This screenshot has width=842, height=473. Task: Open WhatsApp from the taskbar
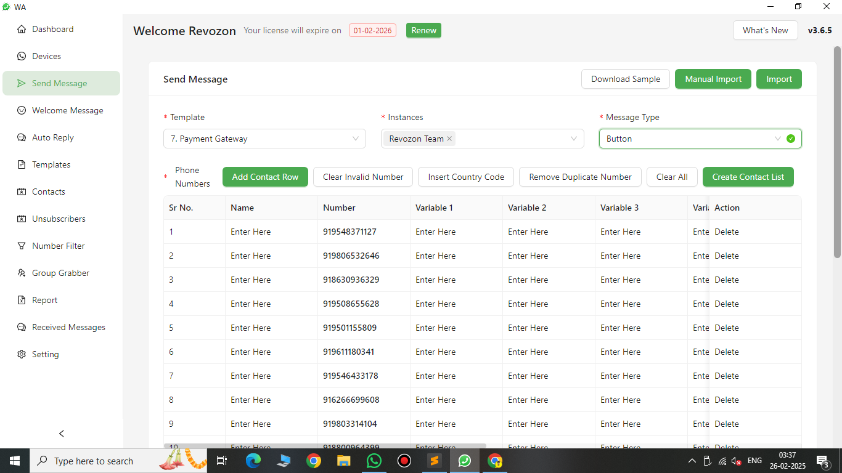[374, 461]
